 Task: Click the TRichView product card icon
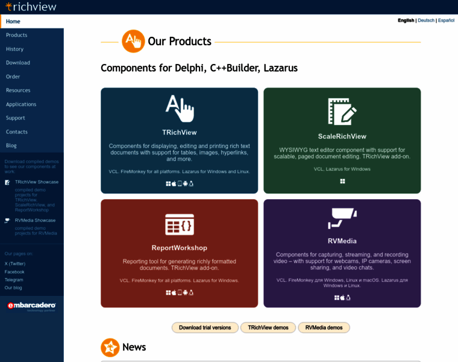tap(180, 109)
